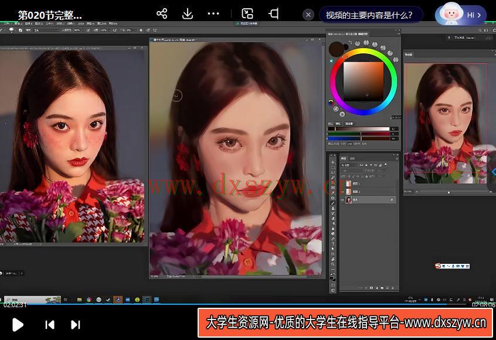The height and width of the screenshot is (340, 496).
Task: Open the layer kind filter dropdown
Action: pos(349,165)
